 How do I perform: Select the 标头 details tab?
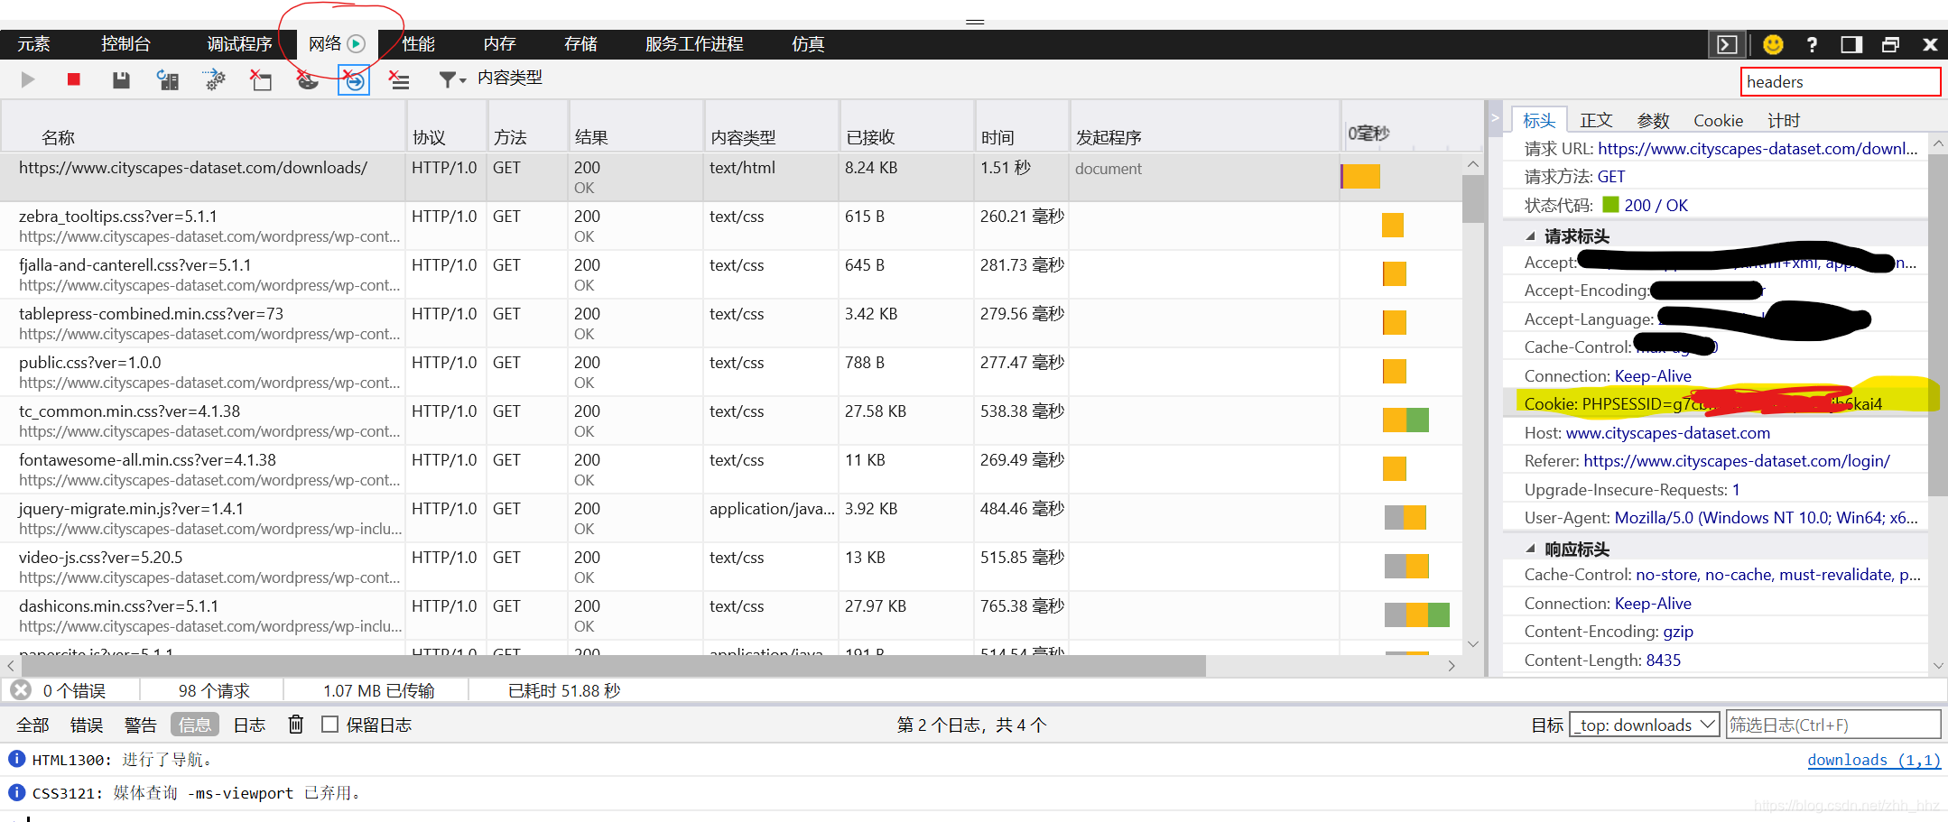click(x=1539, y=120)
